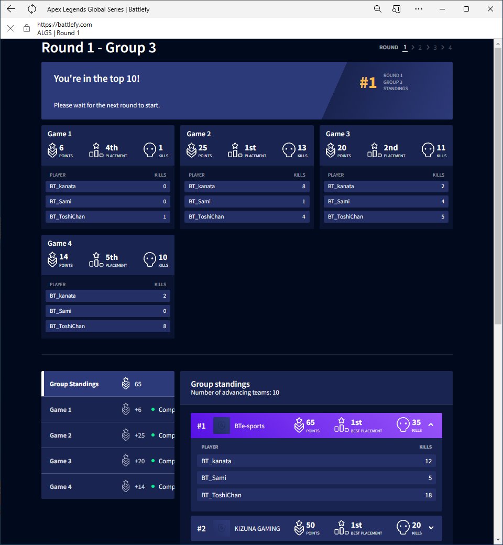The height and width of the screenshot is (545, 503).
Task: Stop loading with the X icon
Action: tap(11, 28)
